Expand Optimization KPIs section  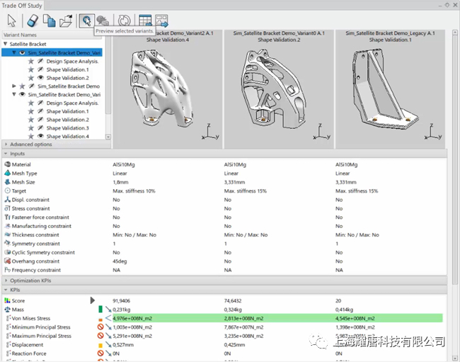pos(6,281)
